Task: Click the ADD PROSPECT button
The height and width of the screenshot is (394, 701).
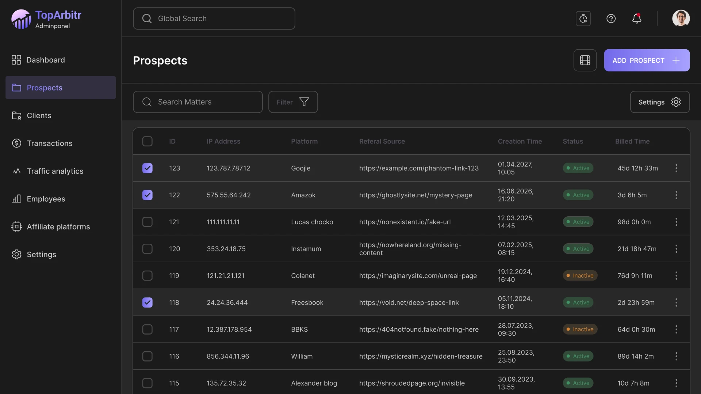Action: coord(646,60)
